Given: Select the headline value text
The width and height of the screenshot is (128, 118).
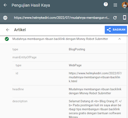Looking at the screenshot, I should click(x=95, y=91).
